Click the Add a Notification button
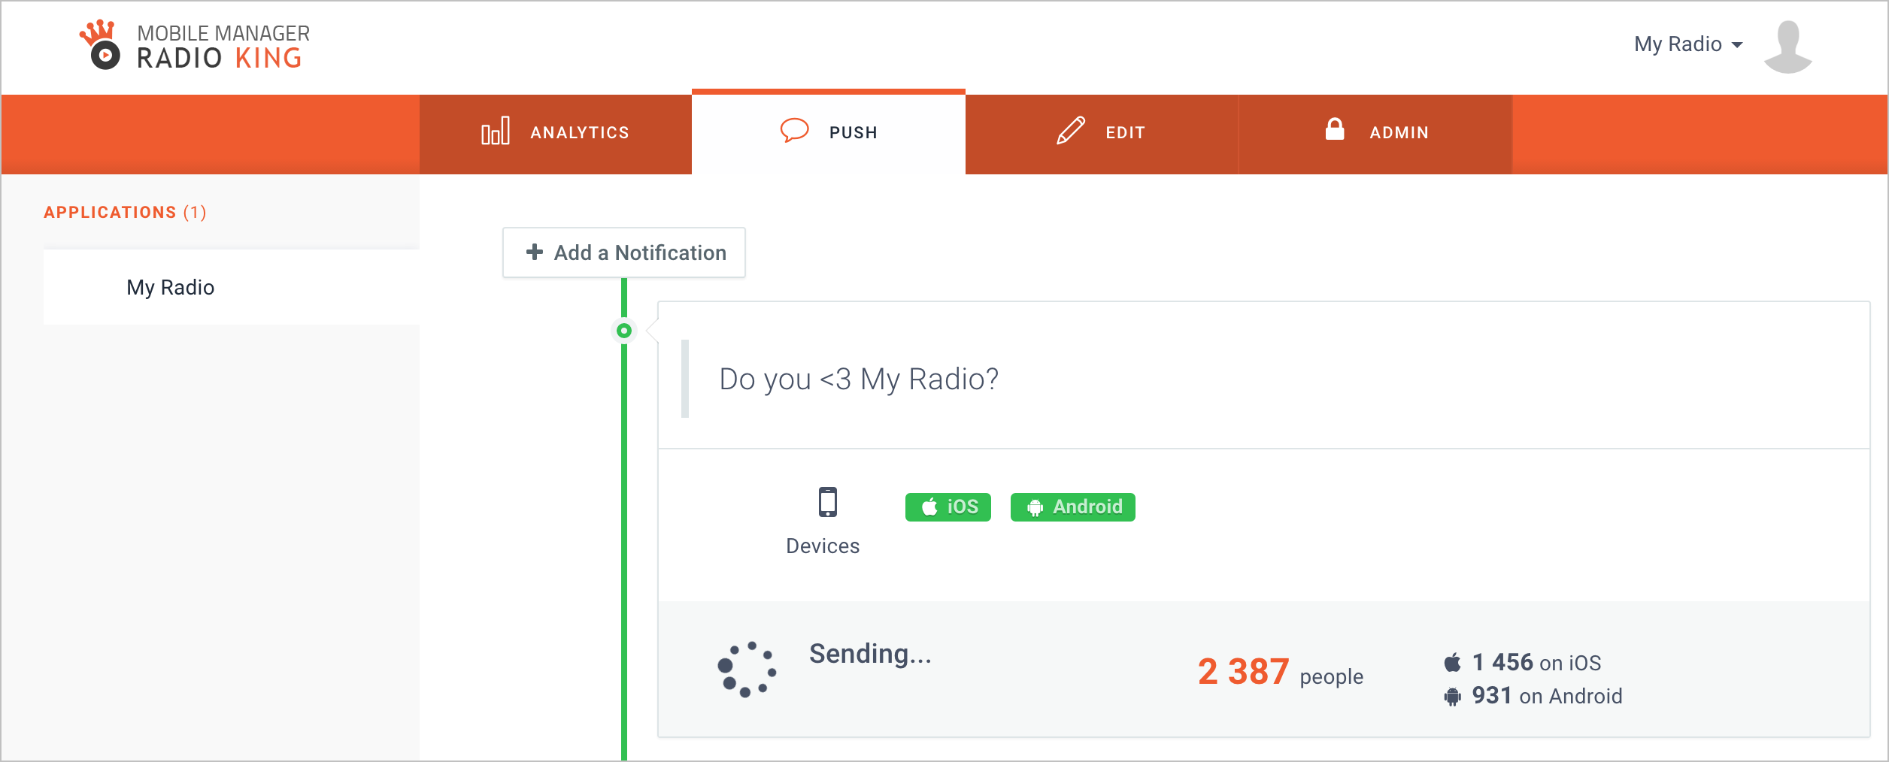The height and width of the screenshot is (762, 1889). [x=624, y=252]
